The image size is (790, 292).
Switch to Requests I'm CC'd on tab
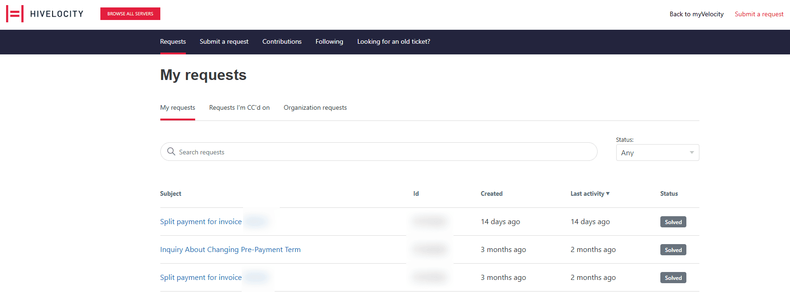click(x=239, y=107)
